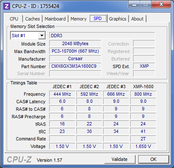Image resolution: width=174 pixels, height=168 pixels.
Task: Click the JEDEC #1 column header
Action: [x=62, y=87]
